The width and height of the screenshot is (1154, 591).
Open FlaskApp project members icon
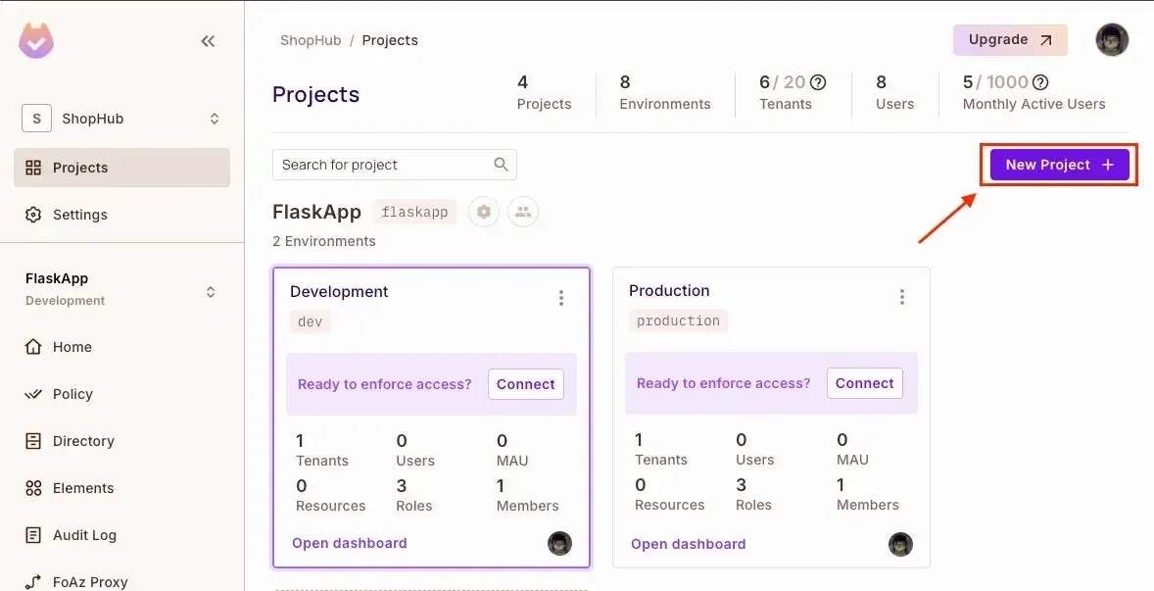[523, 212]
